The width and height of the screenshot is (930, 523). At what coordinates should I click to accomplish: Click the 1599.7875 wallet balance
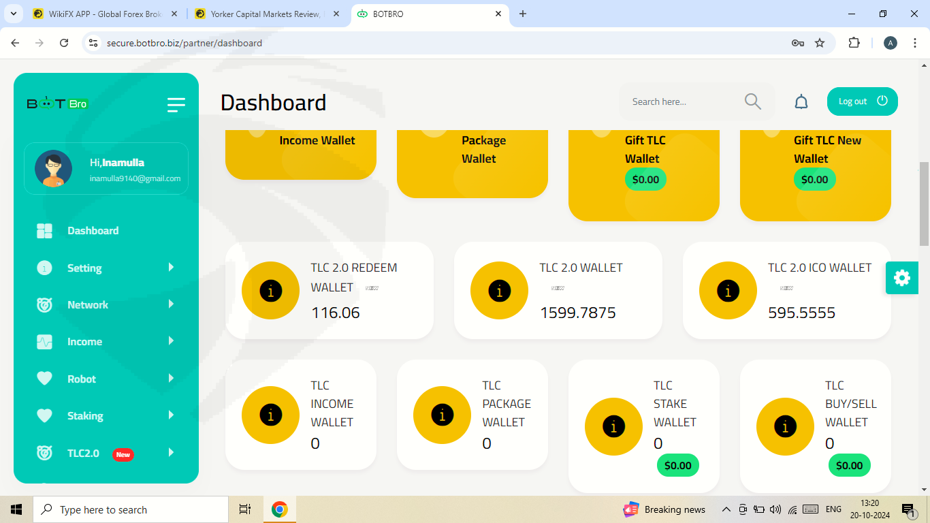coord(578,313)
